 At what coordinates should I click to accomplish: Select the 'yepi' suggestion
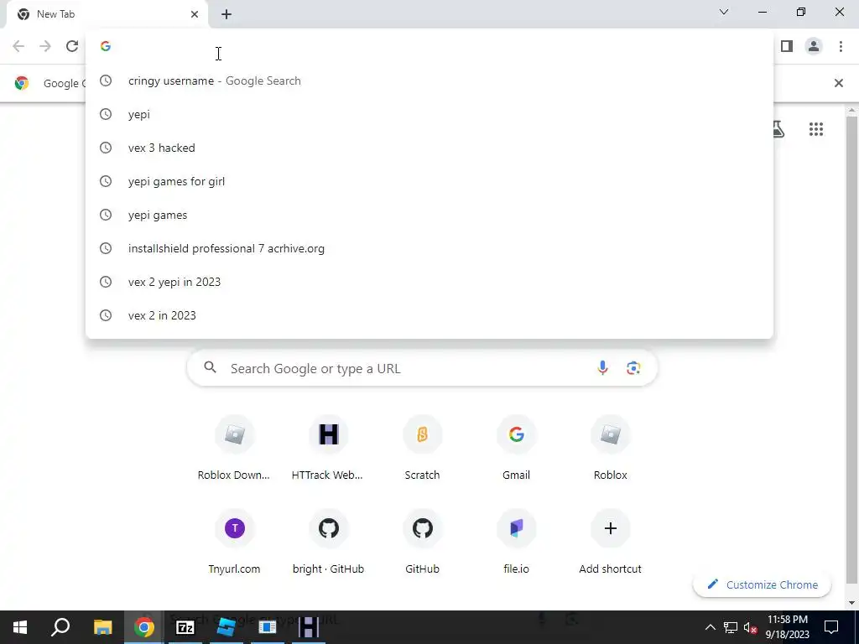(429, 114)
